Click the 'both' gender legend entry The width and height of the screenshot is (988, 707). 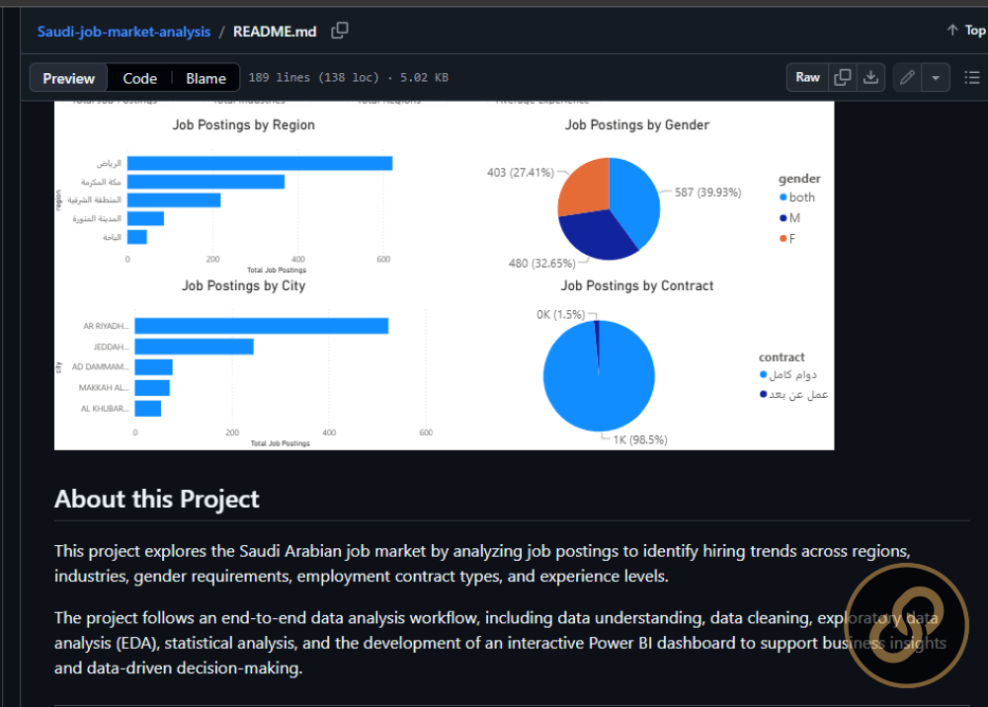coord(797,197)
